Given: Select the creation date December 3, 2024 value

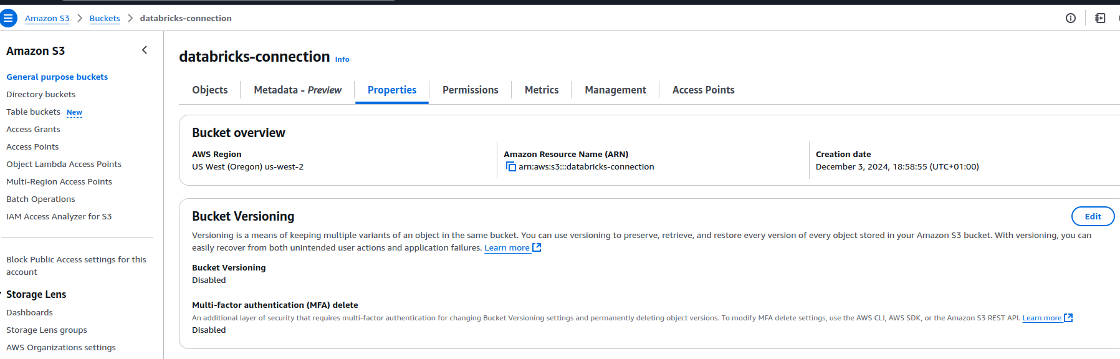Looking at the screenshot, I should 897,166.
